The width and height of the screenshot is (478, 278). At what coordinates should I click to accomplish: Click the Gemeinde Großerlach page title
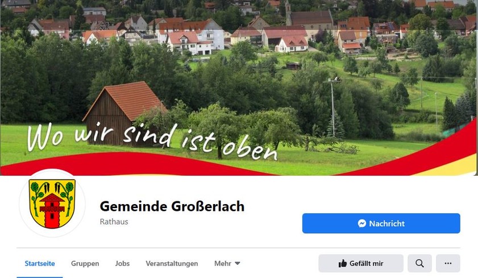click(172, 206)
